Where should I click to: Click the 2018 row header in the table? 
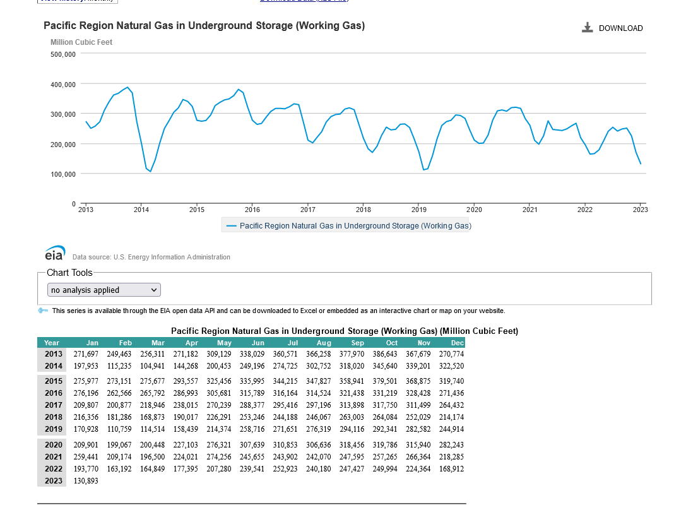pos(54,417)
